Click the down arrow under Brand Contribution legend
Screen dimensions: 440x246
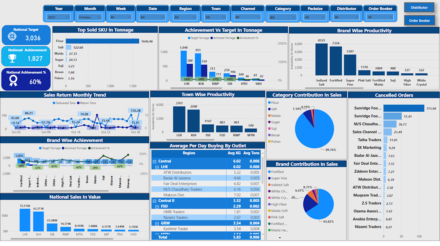(x=280, y=237)
